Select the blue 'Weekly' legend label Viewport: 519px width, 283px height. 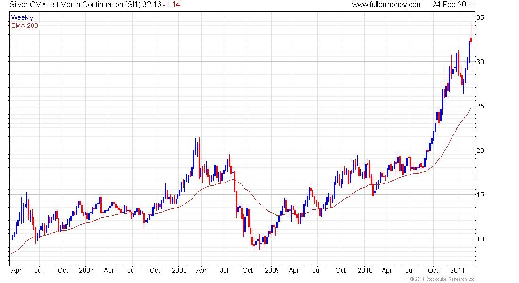point(22,17)
